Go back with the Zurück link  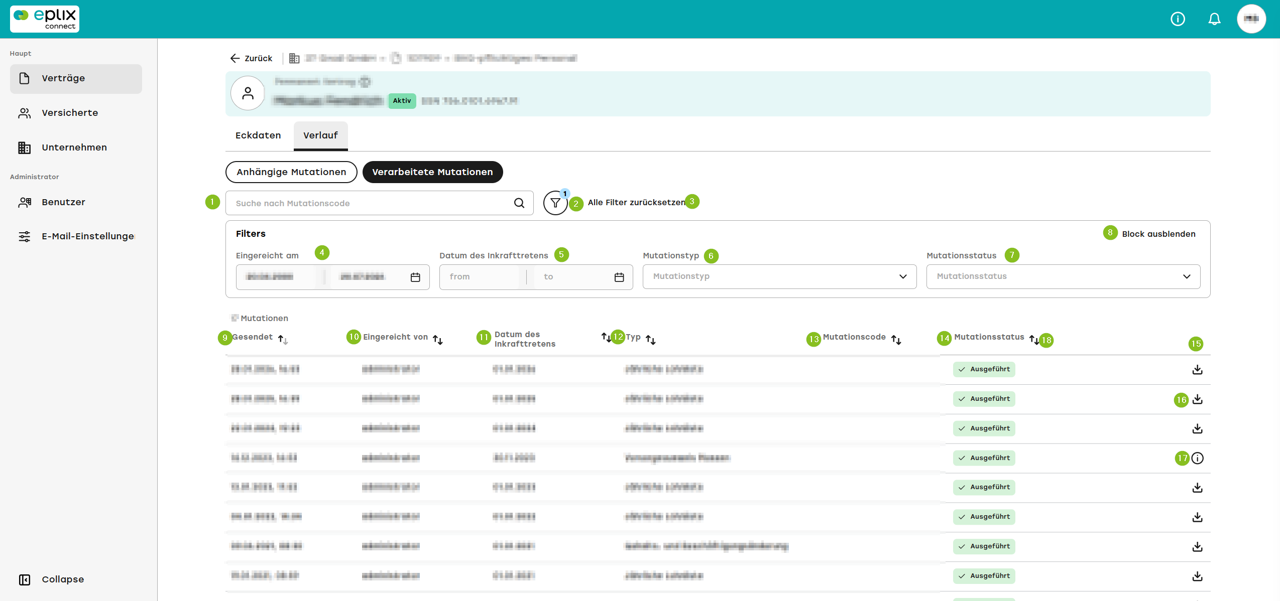point(251,58)
